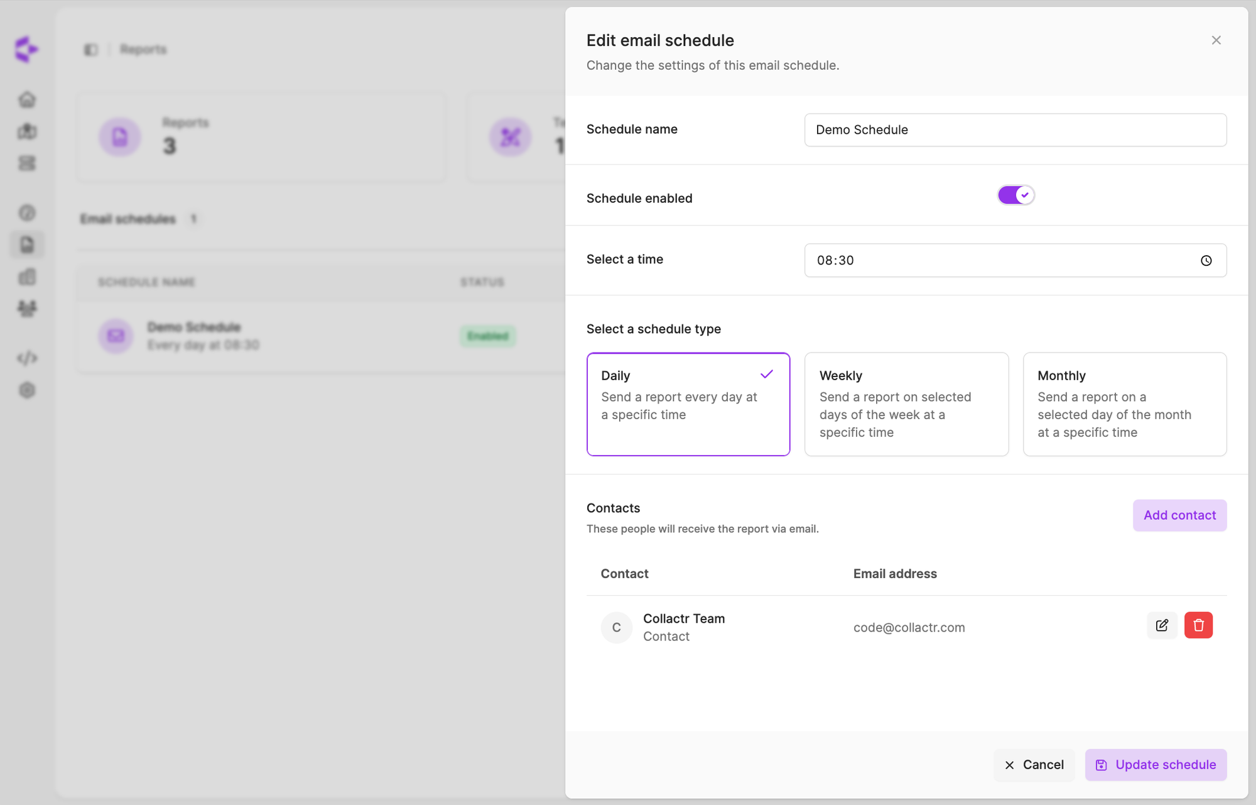Click the Add contact button
This screenshot has height=805, width=1256.
click(1179, 515)
